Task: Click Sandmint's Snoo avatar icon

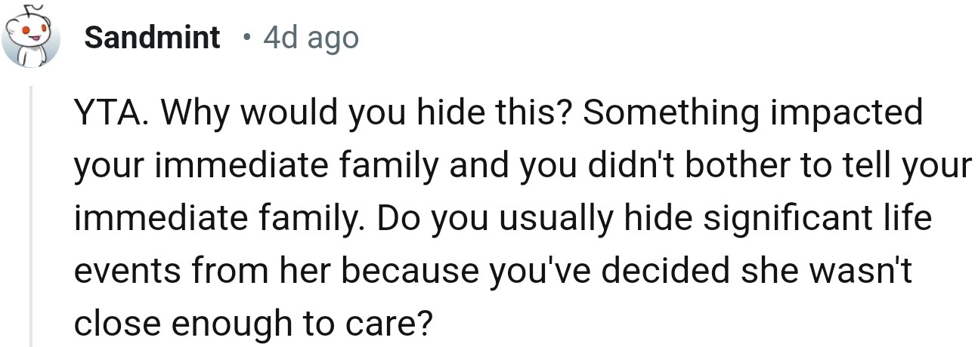Action: 32,36
